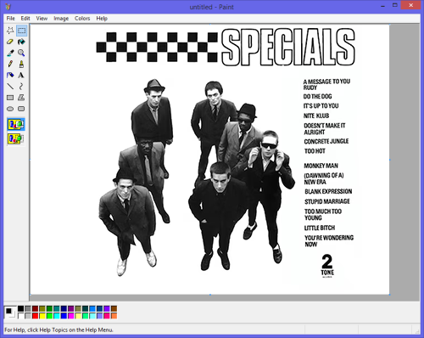
Task: Pick the bright green color swatch
Action: click(x=49, y=316)
